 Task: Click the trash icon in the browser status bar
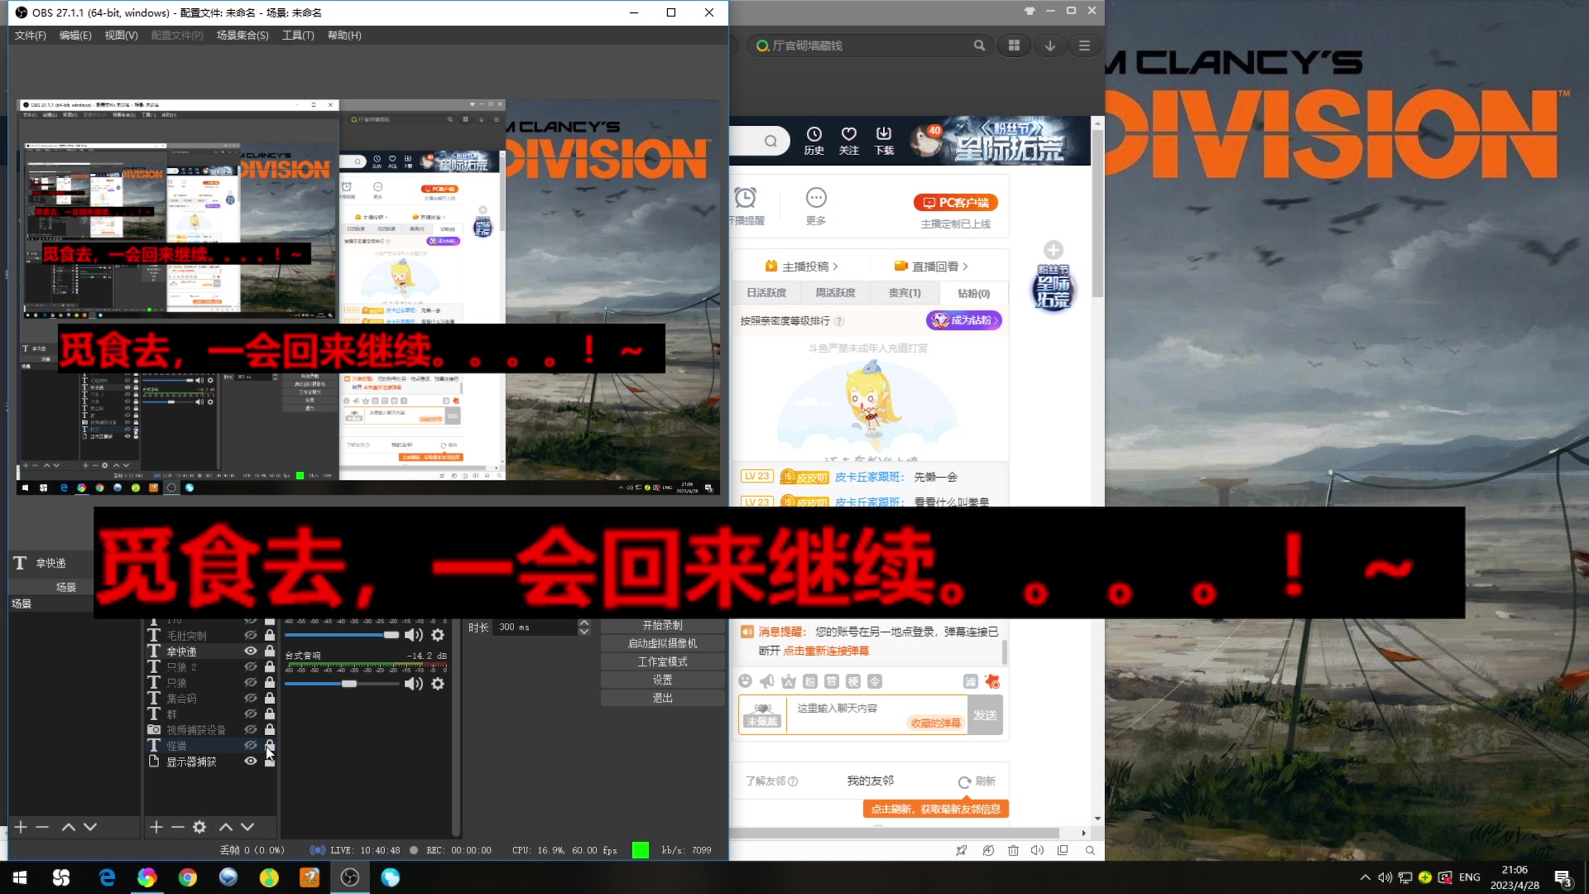pos(1013,850)
